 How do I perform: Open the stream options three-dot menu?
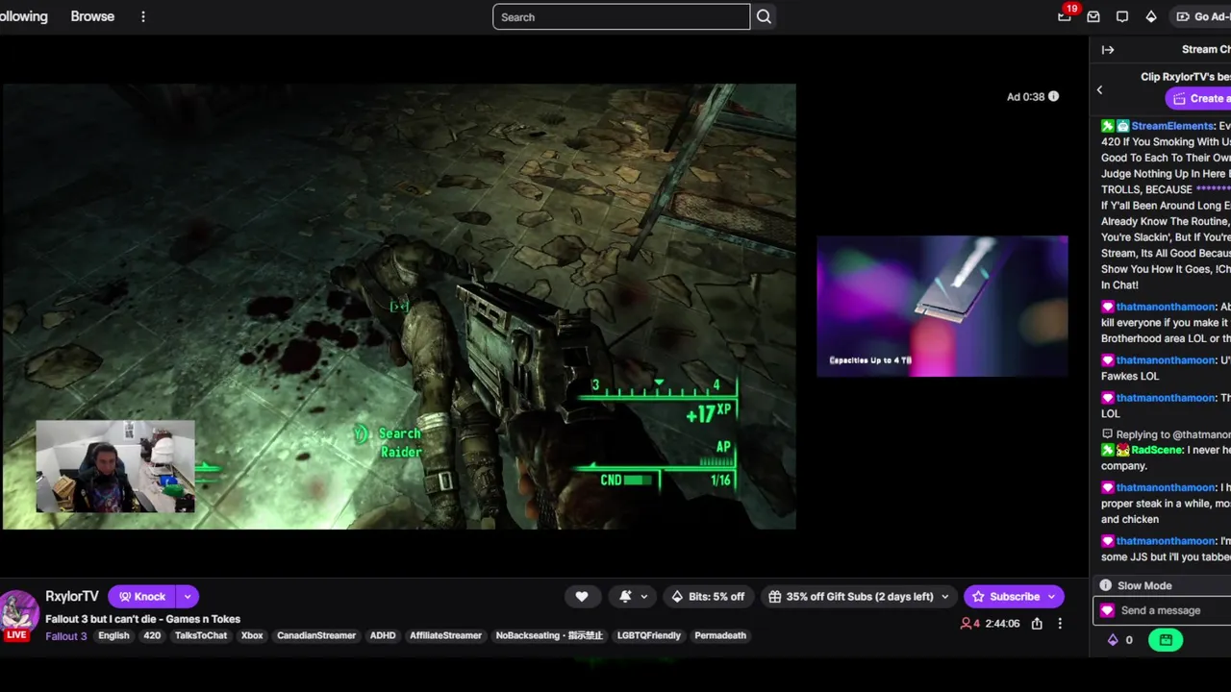1060,624
